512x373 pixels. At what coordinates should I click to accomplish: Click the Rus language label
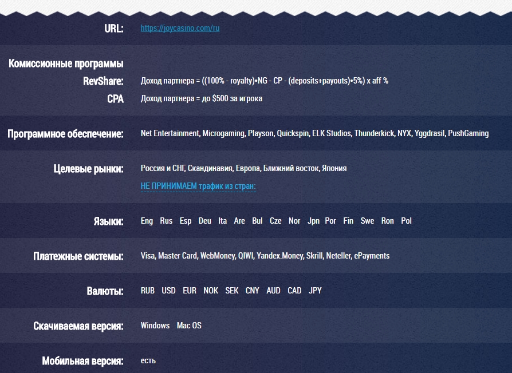166,221
